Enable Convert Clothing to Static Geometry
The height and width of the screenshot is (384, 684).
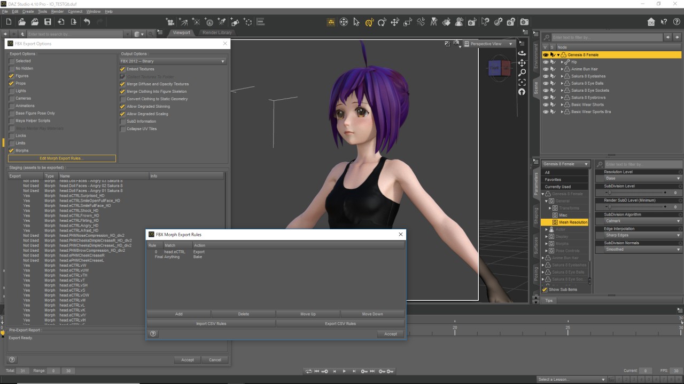click(x=122, y=99)
